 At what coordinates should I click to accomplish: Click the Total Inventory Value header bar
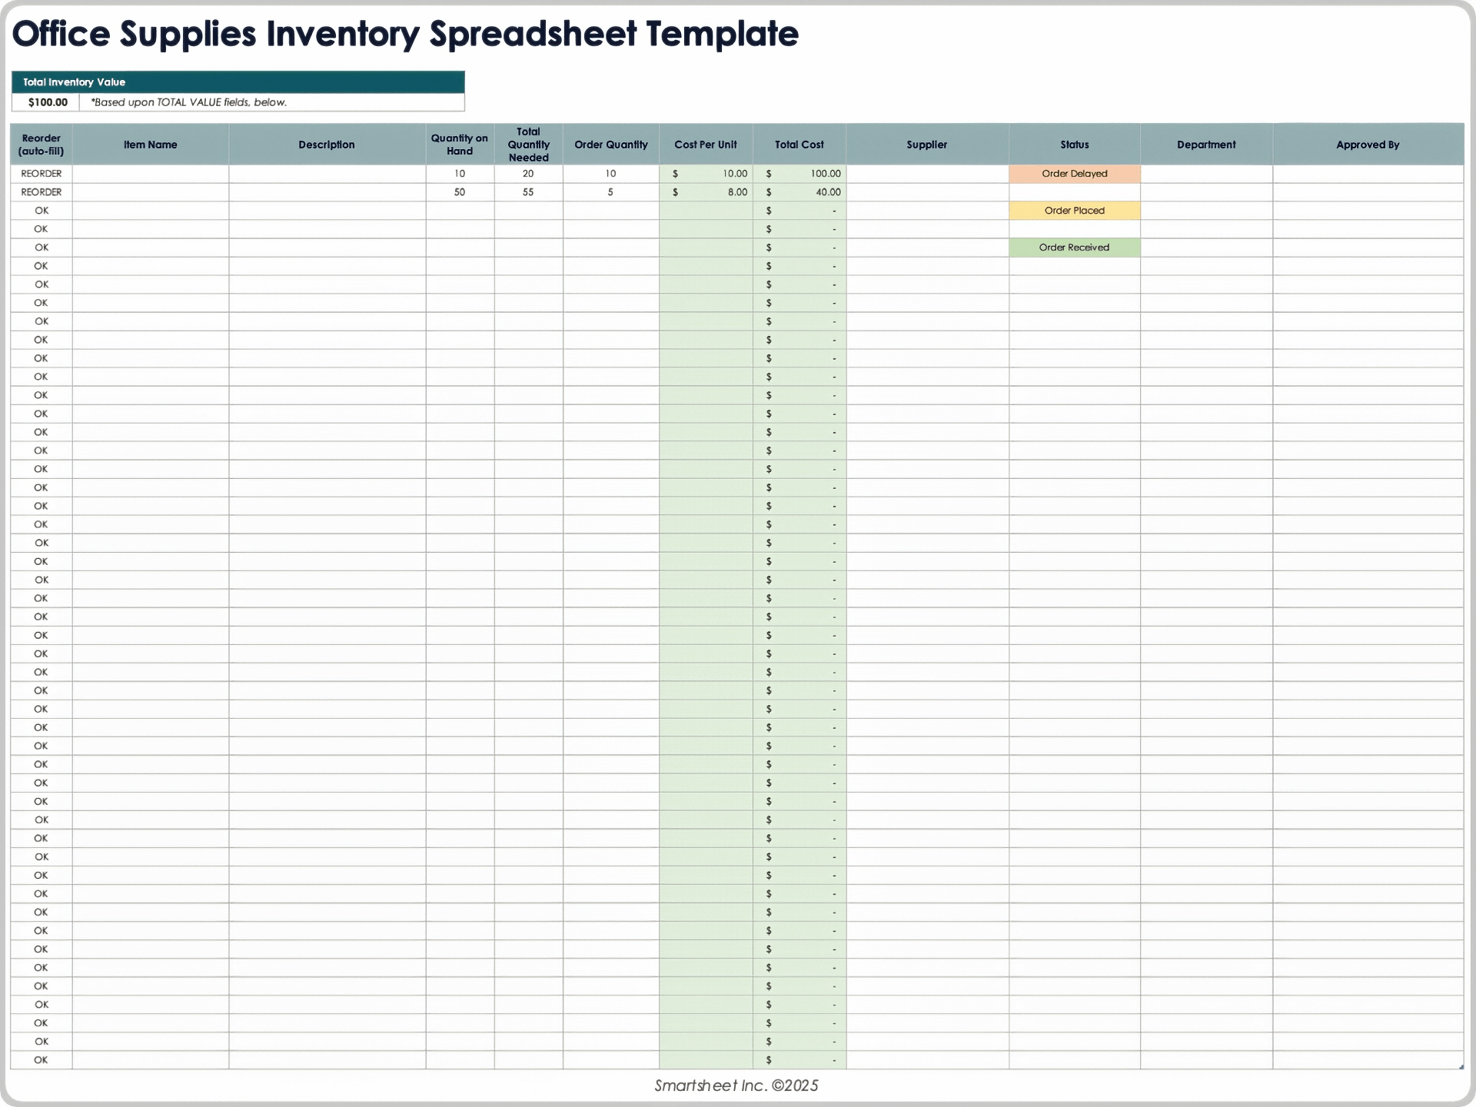click(x=238, y=82)
